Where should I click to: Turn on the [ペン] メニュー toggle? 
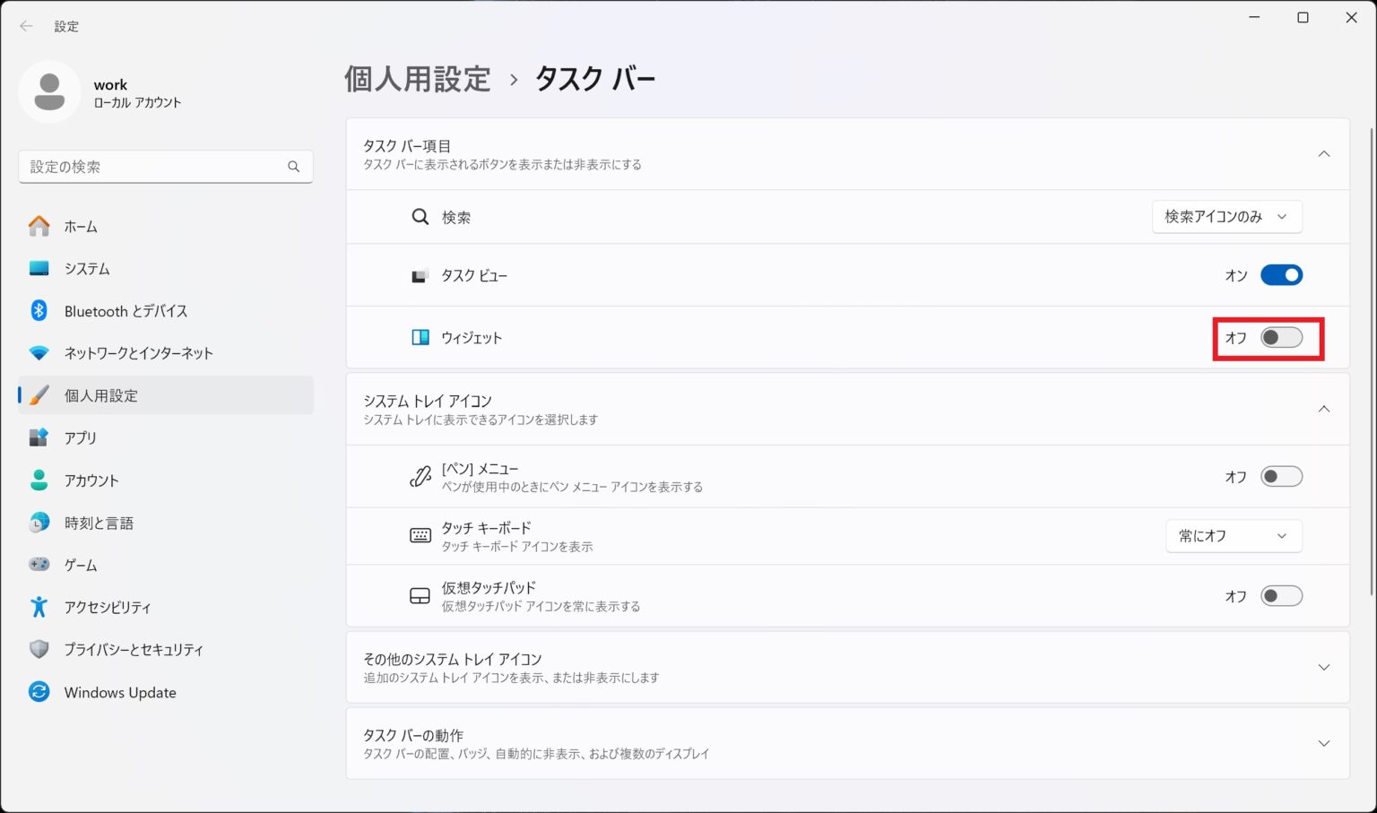(x=1281, y=477)
